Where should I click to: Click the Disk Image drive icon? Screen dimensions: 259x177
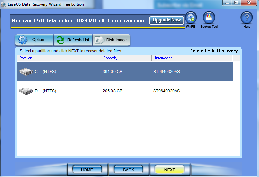point(100,40)
